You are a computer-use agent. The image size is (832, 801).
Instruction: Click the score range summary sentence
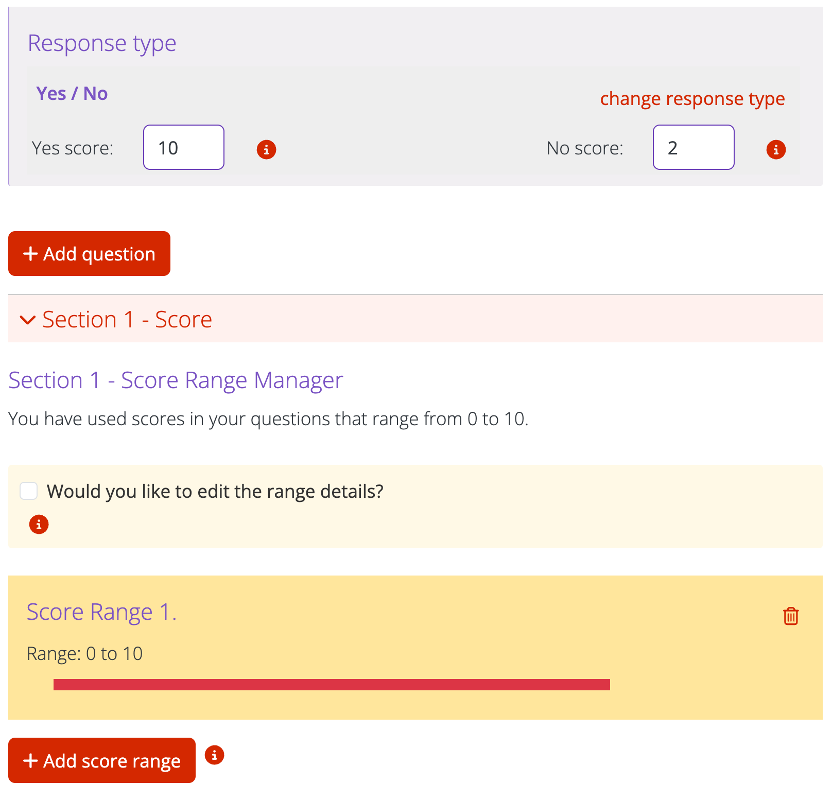[x=268, y=419]
